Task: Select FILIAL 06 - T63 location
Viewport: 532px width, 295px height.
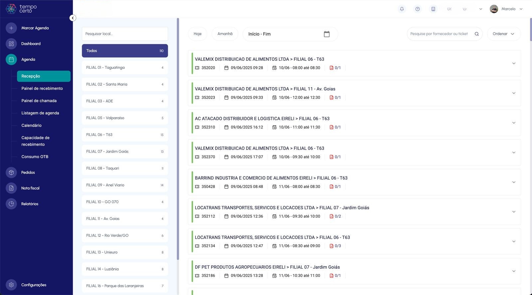Action: 125,135
